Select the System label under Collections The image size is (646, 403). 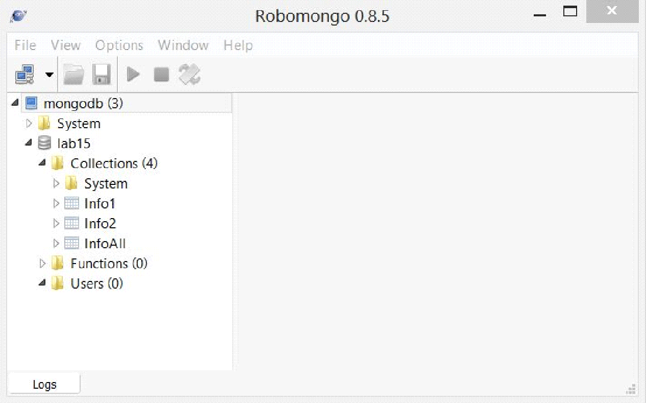(x=106, y=184)
